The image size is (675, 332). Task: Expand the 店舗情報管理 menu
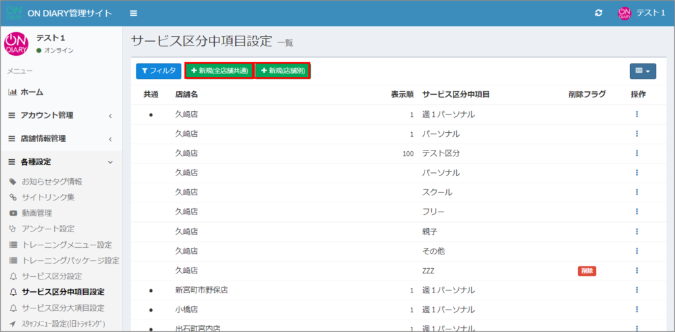(59, 139)
